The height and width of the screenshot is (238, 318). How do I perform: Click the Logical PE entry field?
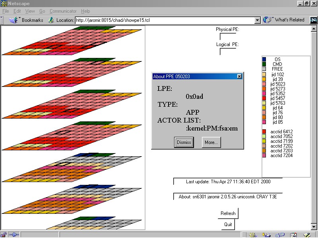pyautogui.click(x=228, y=52)
